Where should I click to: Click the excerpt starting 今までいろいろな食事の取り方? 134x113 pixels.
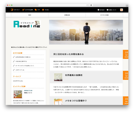86,90
